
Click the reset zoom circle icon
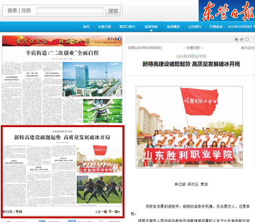(247, 39)
